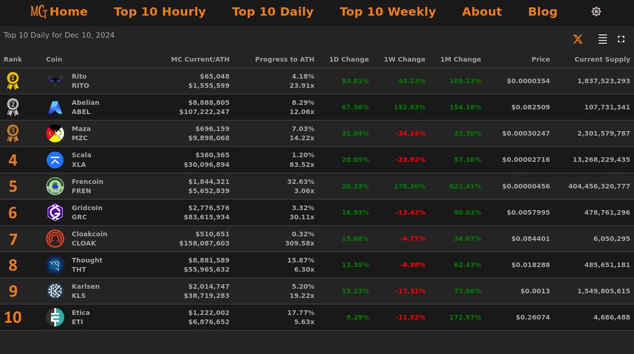Click the silver rank 2 medal

pyautogui.click(x=13, y=107)
